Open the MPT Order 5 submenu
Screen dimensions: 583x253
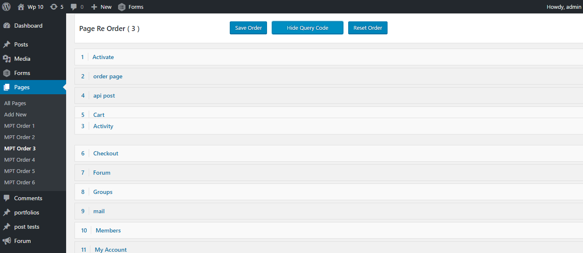click(x=19, y=171)
